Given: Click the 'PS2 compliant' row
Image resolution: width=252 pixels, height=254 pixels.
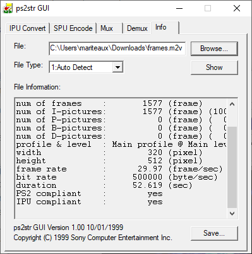Looking at the screenshot, I should (89, 193).
